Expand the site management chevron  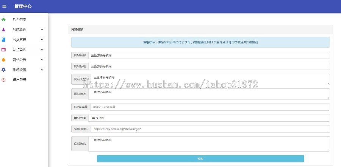42,49
